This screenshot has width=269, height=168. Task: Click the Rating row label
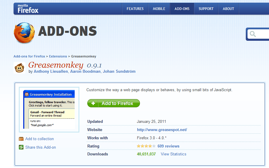pos(93,146)
